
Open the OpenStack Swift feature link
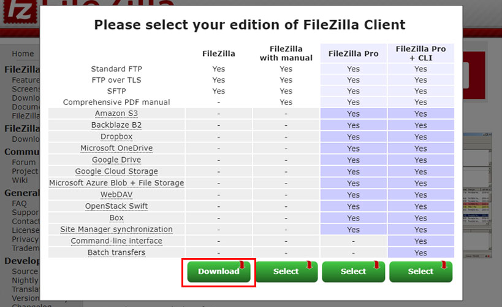pyautogui.click(x=116, y=206)
